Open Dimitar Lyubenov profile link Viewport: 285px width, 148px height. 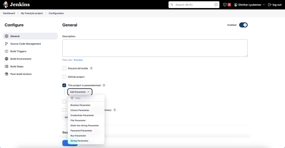pos(250,5)
